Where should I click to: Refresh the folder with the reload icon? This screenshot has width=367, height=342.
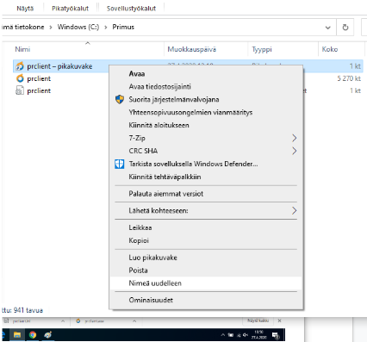345,28
